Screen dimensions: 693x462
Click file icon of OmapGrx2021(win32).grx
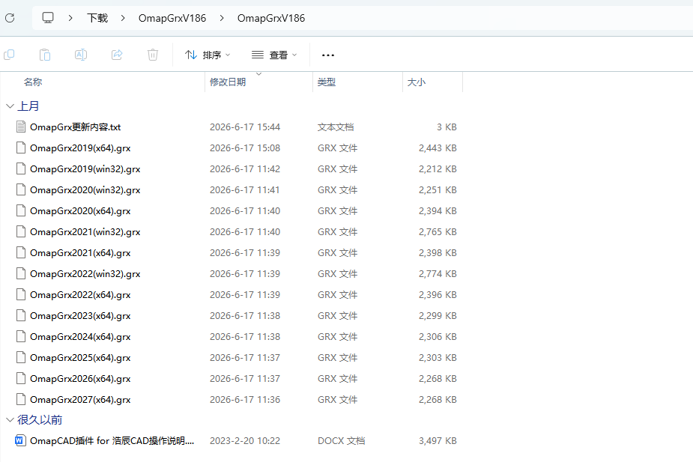(21, 231)
